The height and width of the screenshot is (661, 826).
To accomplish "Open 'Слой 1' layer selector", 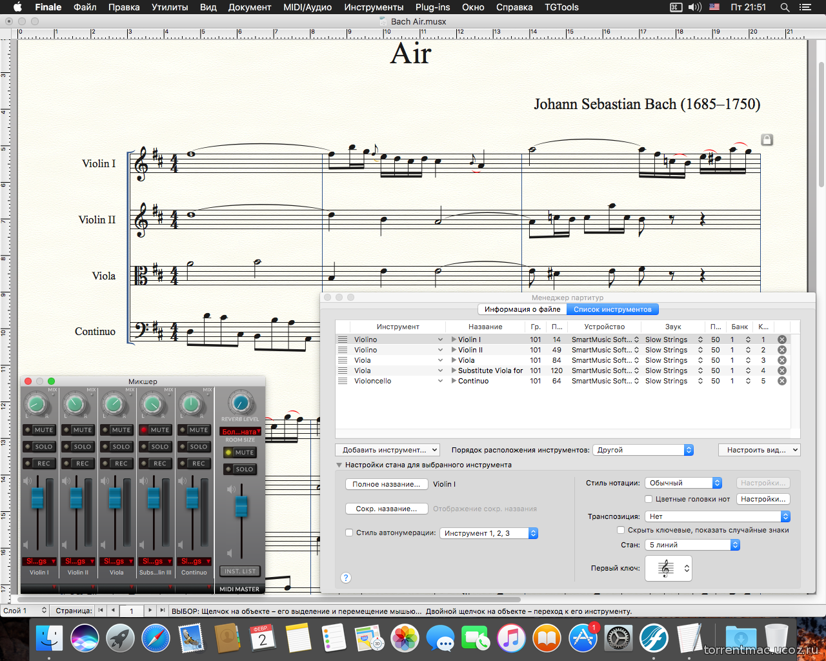I will click(25, 610).
